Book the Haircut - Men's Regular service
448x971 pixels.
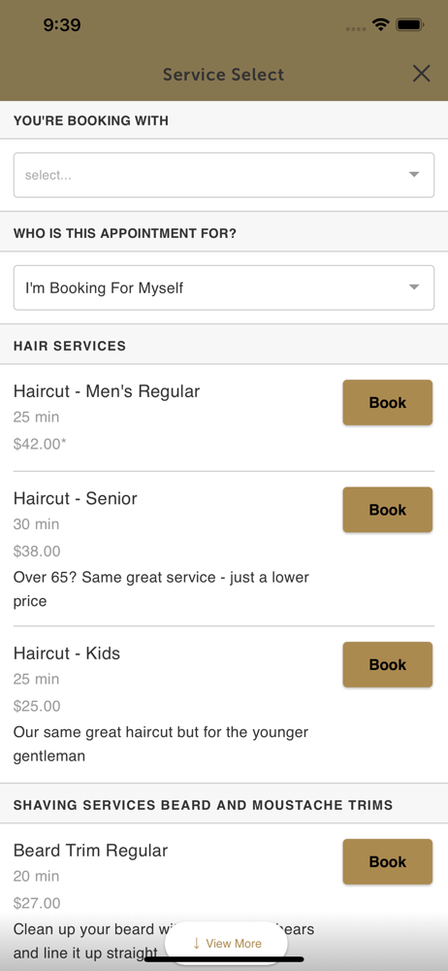tap(387, 403)
